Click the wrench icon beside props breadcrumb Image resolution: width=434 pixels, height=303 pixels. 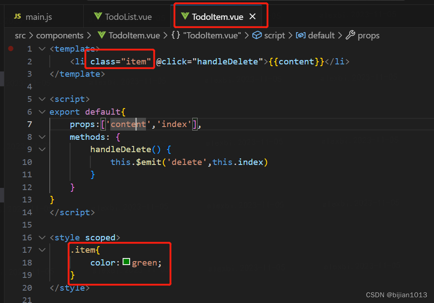(x=351, y=35)
